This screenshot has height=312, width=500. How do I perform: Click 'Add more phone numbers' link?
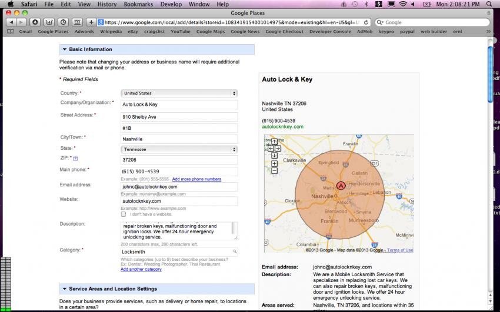(x=196, y=179)
